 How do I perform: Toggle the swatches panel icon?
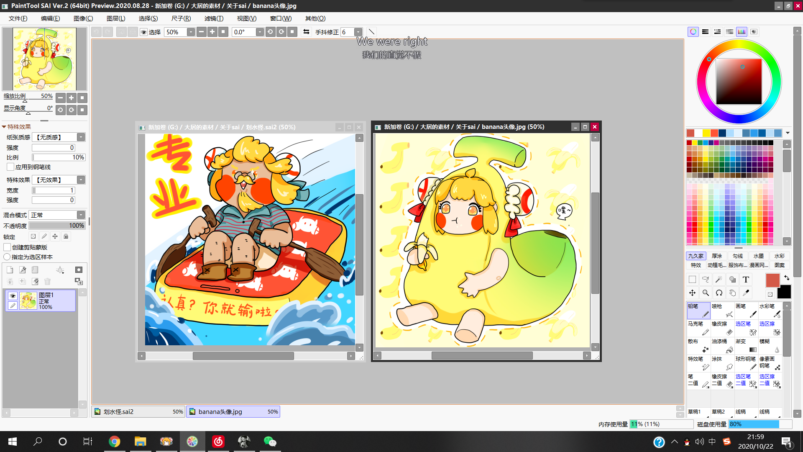742,32
